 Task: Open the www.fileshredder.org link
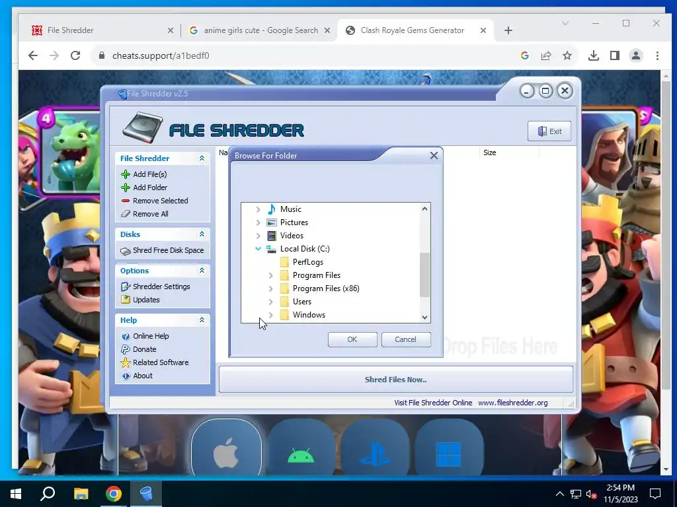point(513,403)
